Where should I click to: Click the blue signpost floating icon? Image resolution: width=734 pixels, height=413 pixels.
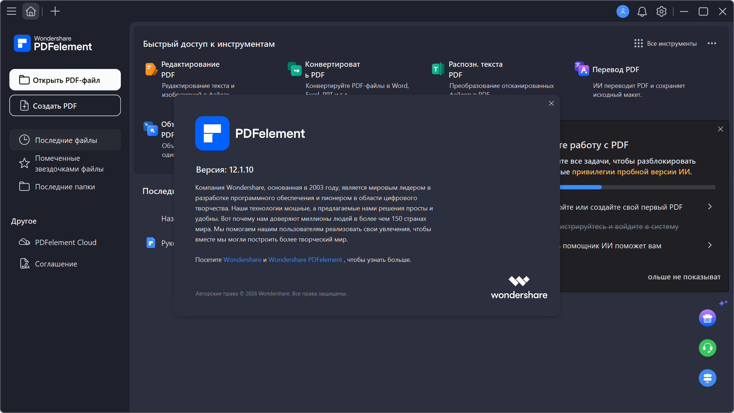click(x=707, y=378)
